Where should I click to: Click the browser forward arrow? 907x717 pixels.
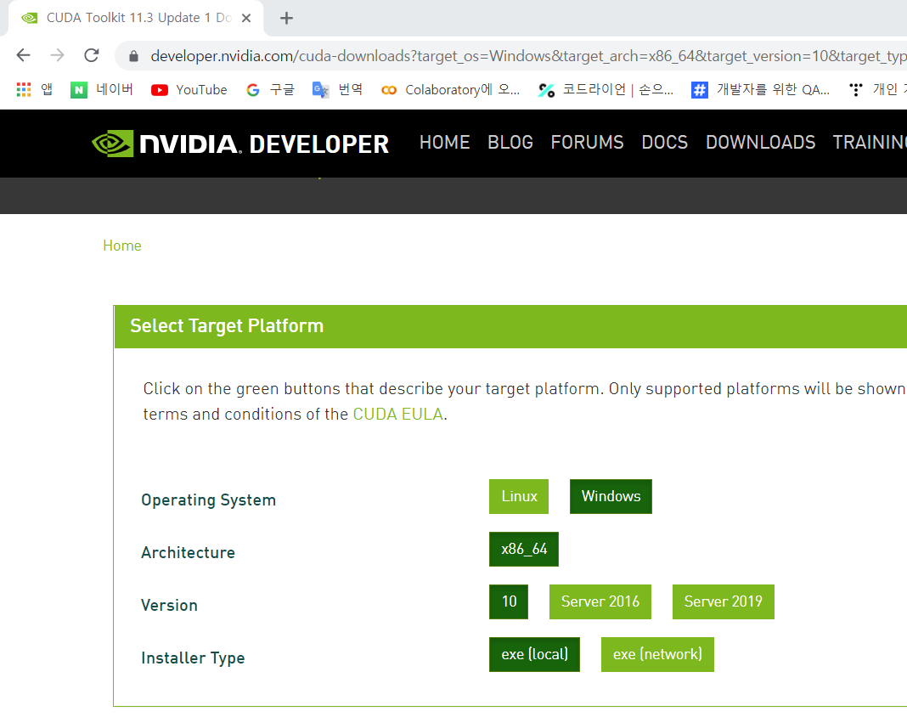pyautogui.click(x=57, y=55)
